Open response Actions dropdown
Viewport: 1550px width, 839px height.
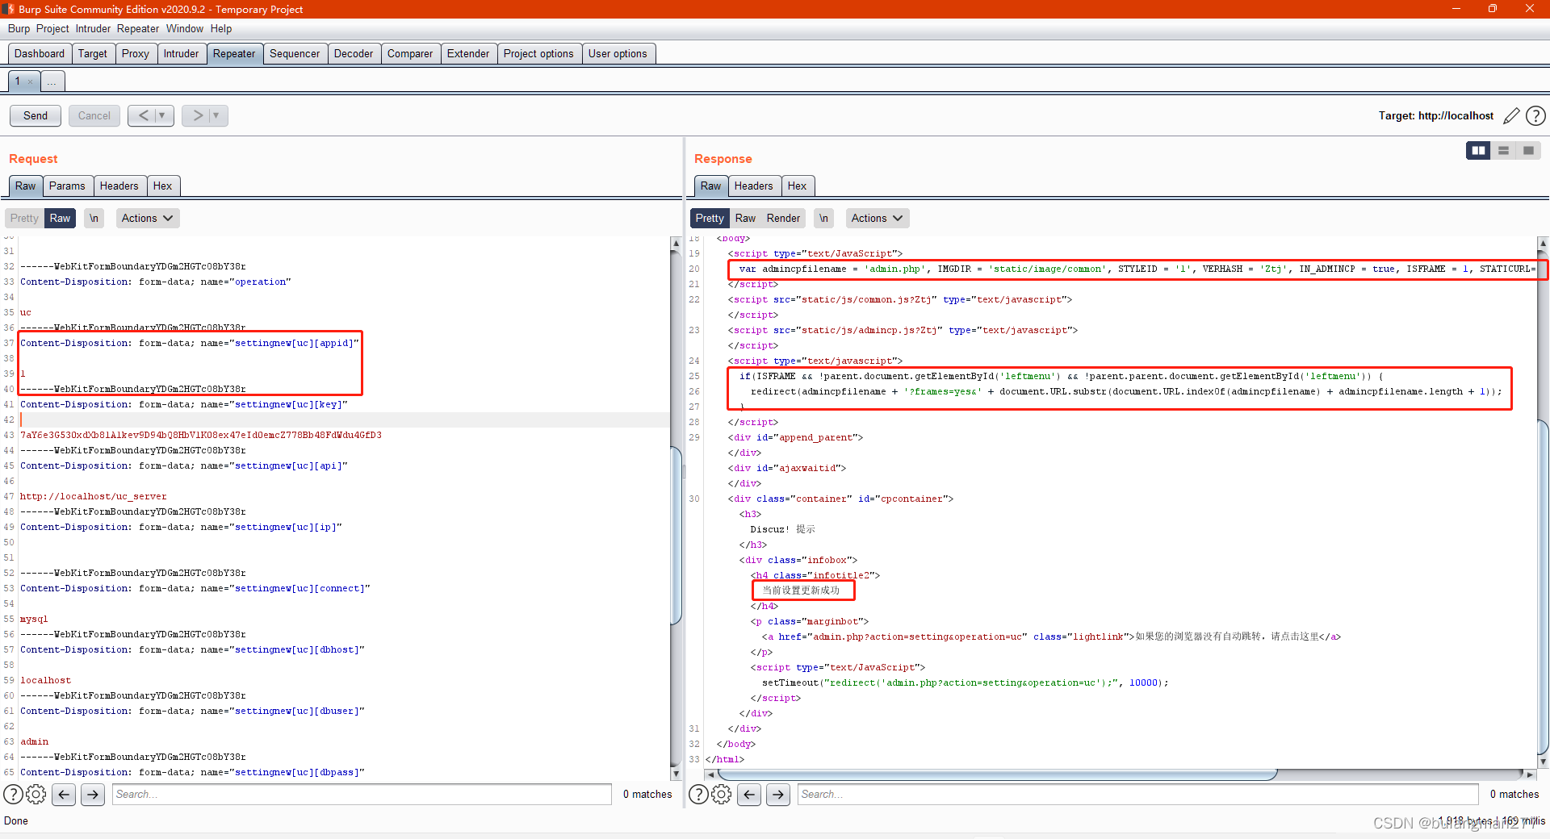point(877,218)
